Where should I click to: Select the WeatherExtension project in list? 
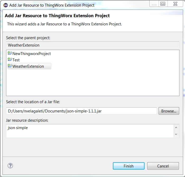tap(29, 66)
